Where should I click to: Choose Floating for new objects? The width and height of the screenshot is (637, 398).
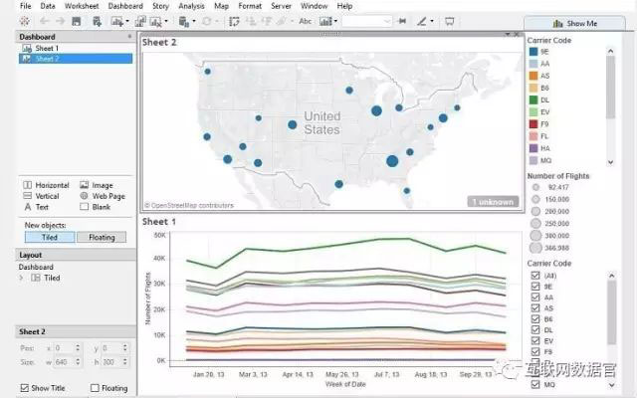(x=102, y=237)
